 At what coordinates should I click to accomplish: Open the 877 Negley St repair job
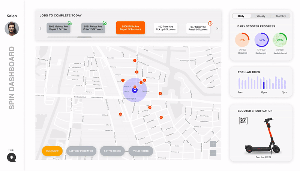(198, 28)
